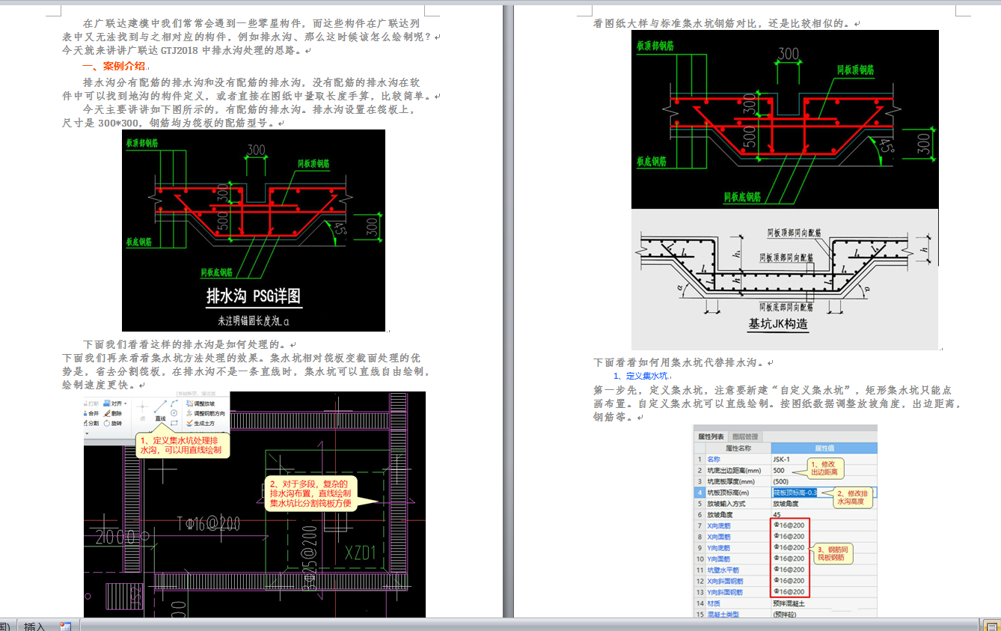Click the 旋转 rotate tool
Image resolution: width=1001 pixels, height=631 pixels.
[112, 423]
